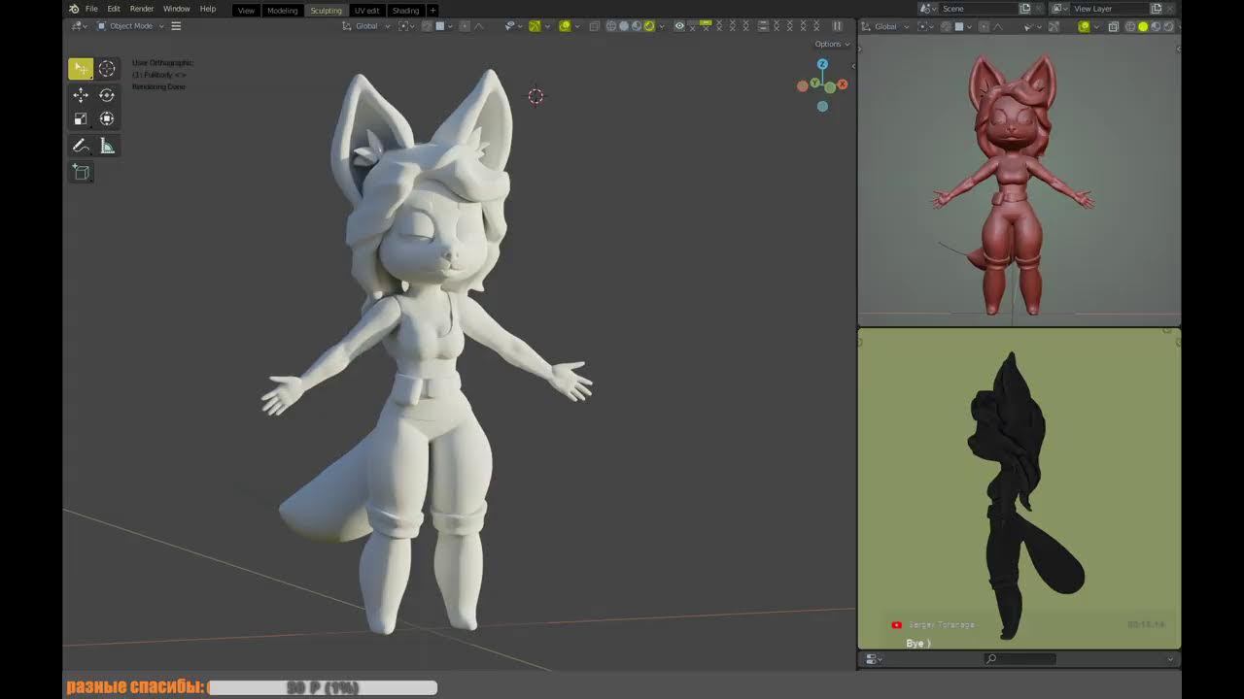Select the Measure tool
This screenshot has height=699, width=1244.
[x=107, y=147]
